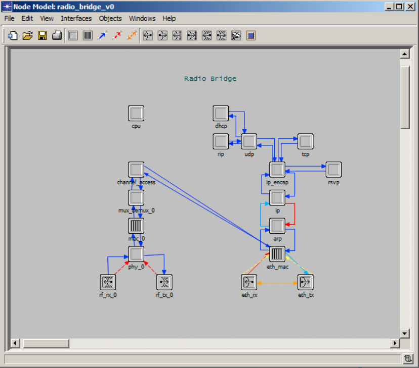Click the horizontal scrollbar left arrow

15,343
